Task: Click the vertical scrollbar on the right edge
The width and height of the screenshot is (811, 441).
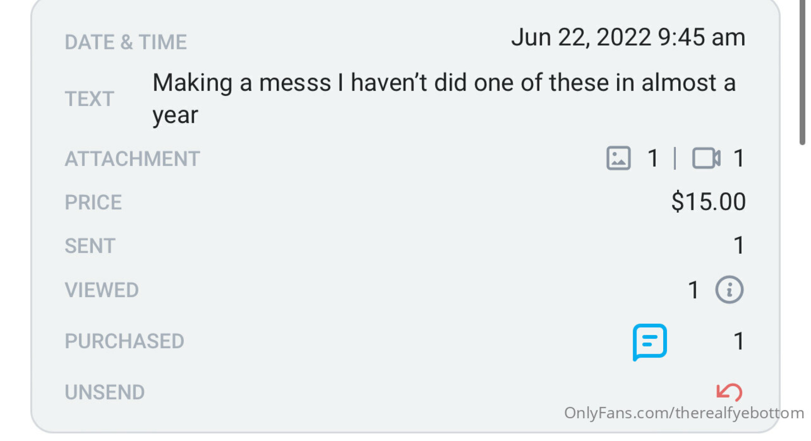Action: pyautogui.click(x=802, y=72)
